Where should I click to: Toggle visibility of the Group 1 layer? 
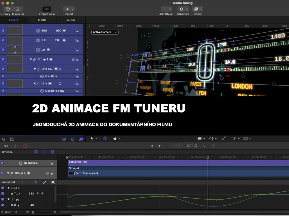[3, 59]
